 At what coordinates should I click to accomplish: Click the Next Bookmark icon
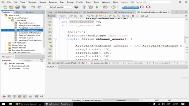tap(114, 16)
